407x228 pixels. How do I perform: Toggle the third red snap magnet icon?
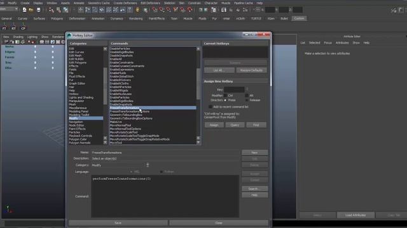[169, 10]
